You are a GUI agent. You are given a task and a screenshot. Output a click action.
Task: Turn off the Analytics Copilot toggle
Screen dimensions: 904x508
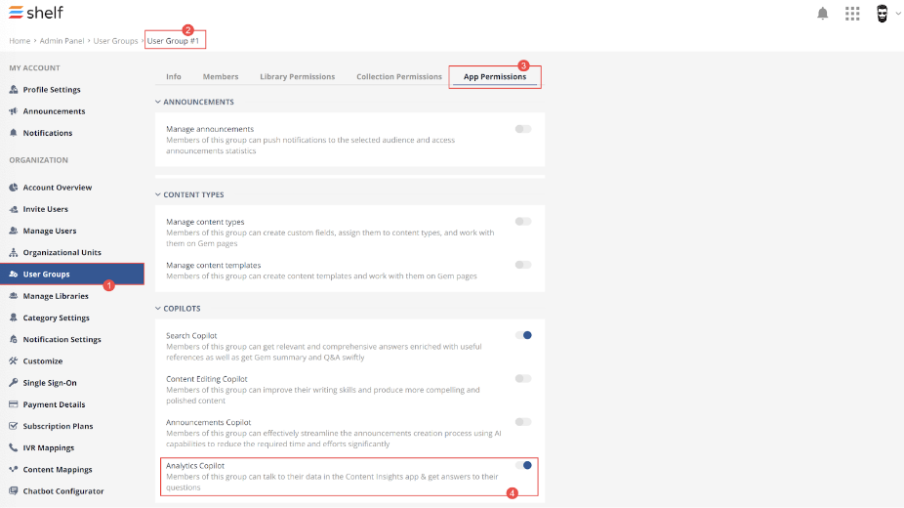pyautogui.click(x=523, y=465)
